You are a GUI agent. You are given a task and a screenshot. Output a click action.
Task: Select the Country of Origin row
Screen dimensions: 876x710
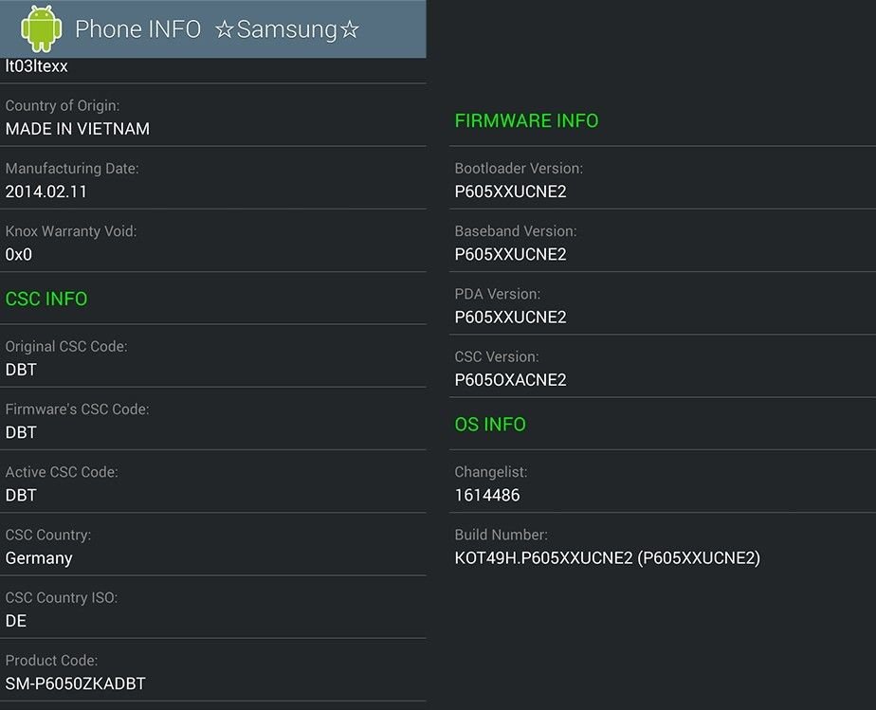click(213, 116)
